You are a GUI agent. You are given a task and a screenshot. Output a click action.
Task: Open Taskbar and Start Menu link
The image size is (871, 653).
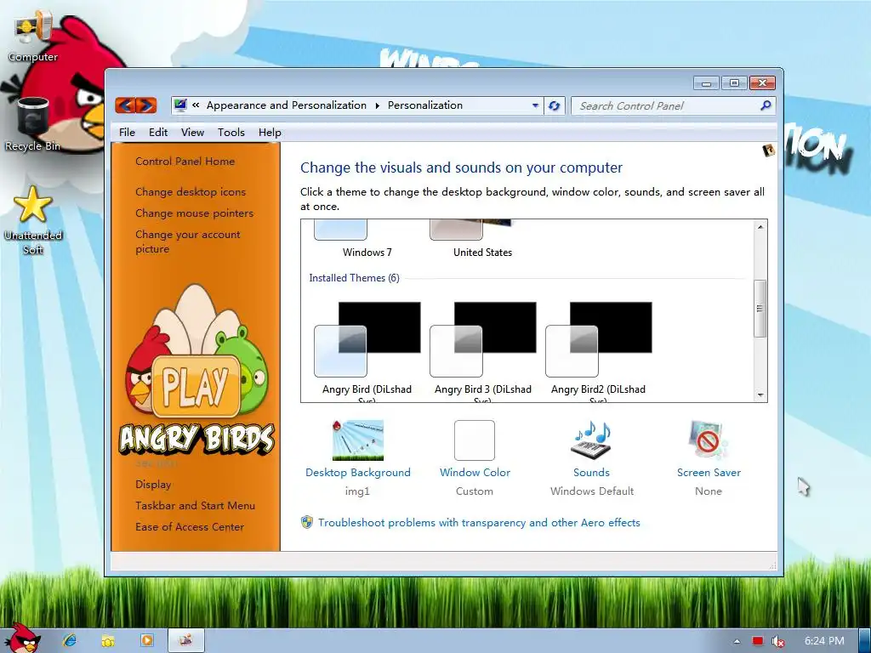click(195, 505)
